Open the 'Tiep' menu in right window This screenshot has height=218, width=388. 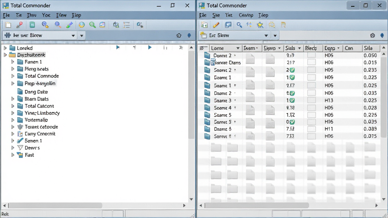pos(263,15)
